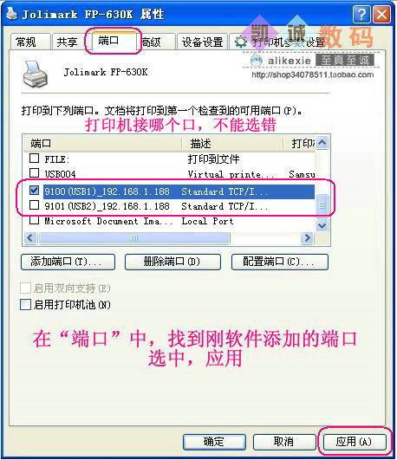Viewport: 397px width, 460px height.
Task: Click the horizontal scroll left arrow
Action: [x=30, y=238]
